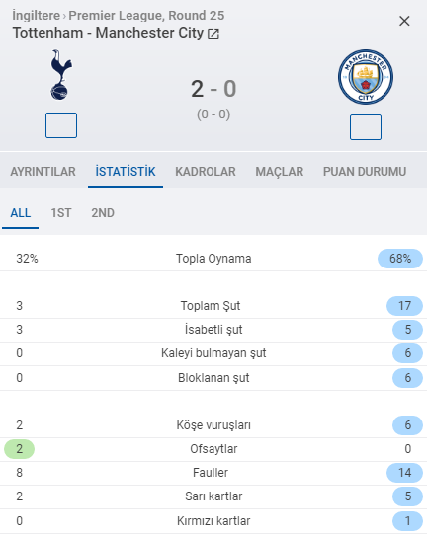Close the match details panel

[404, 21]
